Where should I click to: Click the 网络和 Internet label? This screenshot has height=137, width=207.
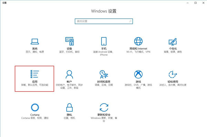point(138,49)
